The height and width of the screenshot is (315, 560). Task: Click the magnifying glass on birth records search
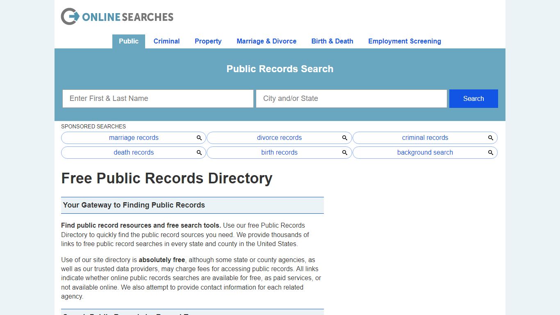(344, 152)
